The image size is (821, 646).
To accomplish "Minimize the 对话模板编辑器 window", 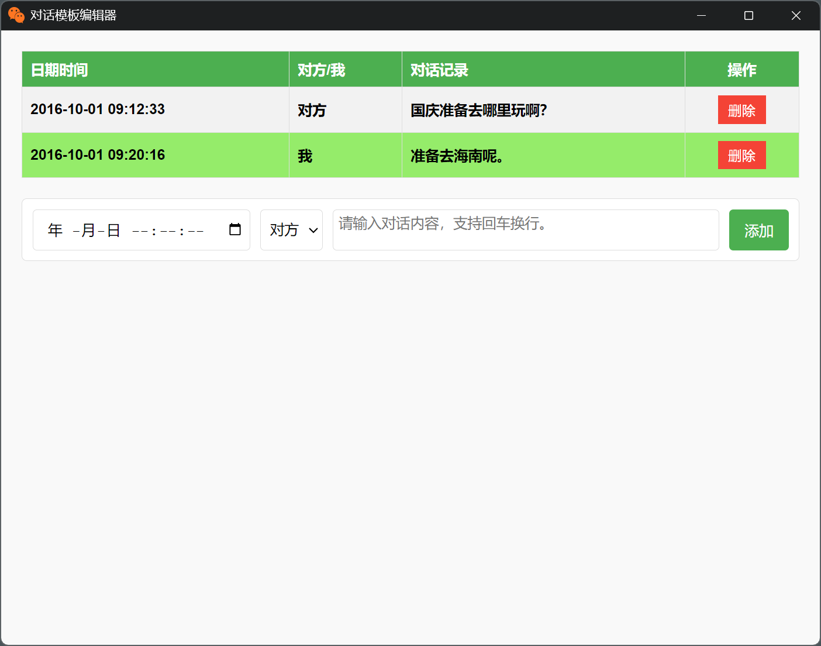I will tap(702, 15).
